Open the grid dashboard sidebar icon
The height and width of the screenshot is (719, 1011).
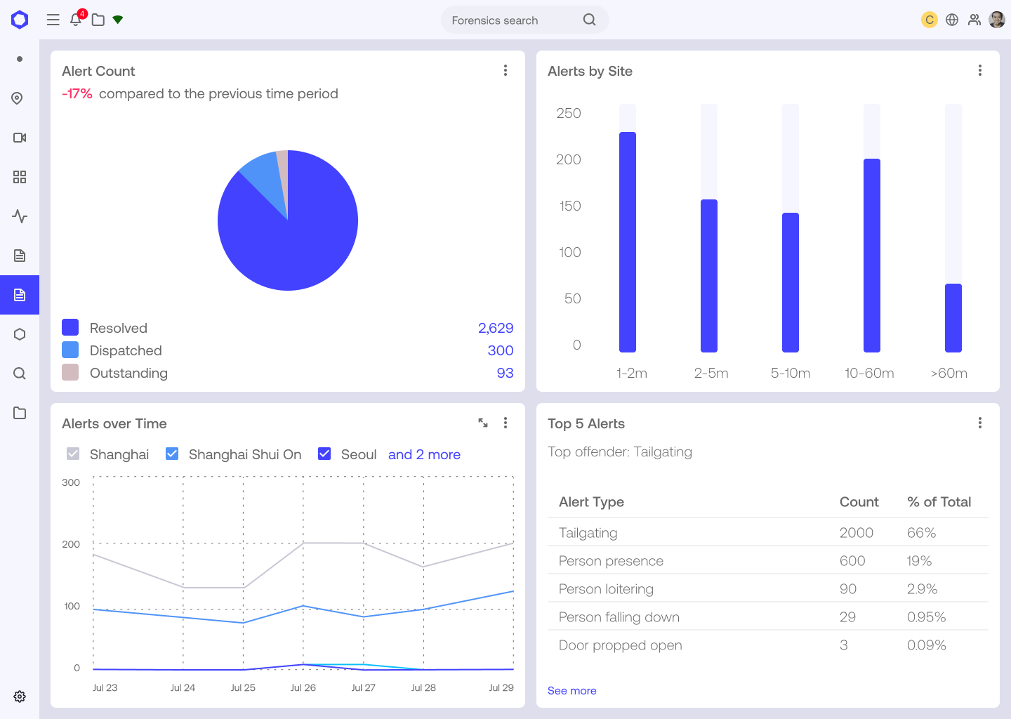coord(20,177)
